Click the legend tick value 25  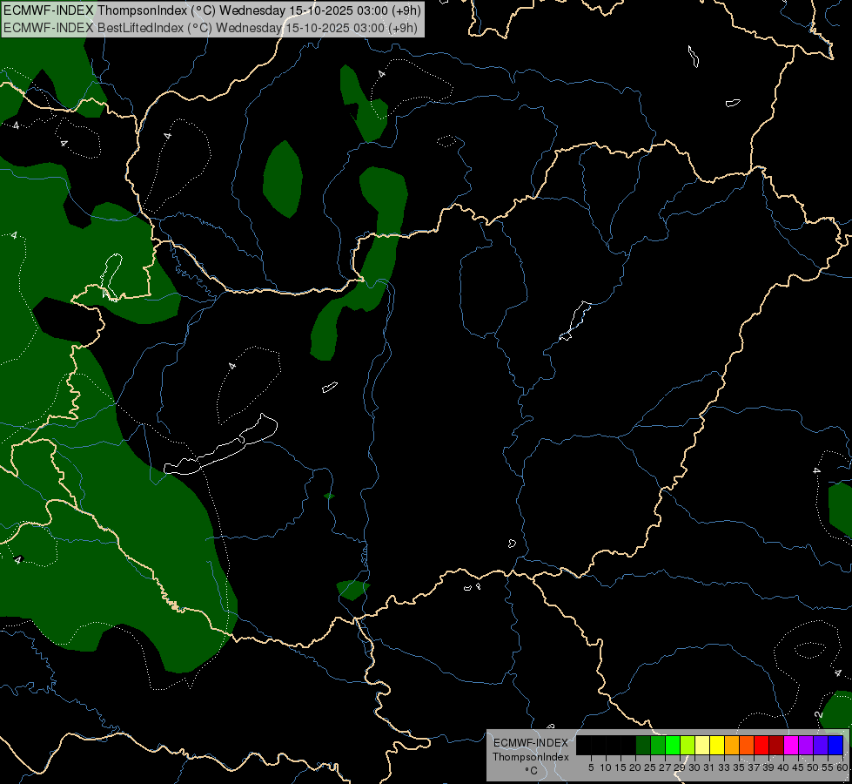pos(650,767)
